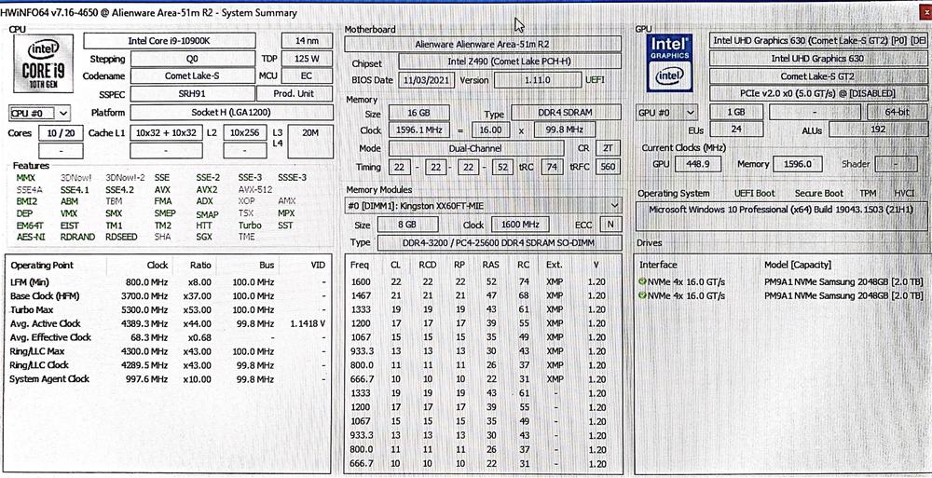
Task: Open the GPU #0 selector dropdown
Action: [x=666, y=113]
